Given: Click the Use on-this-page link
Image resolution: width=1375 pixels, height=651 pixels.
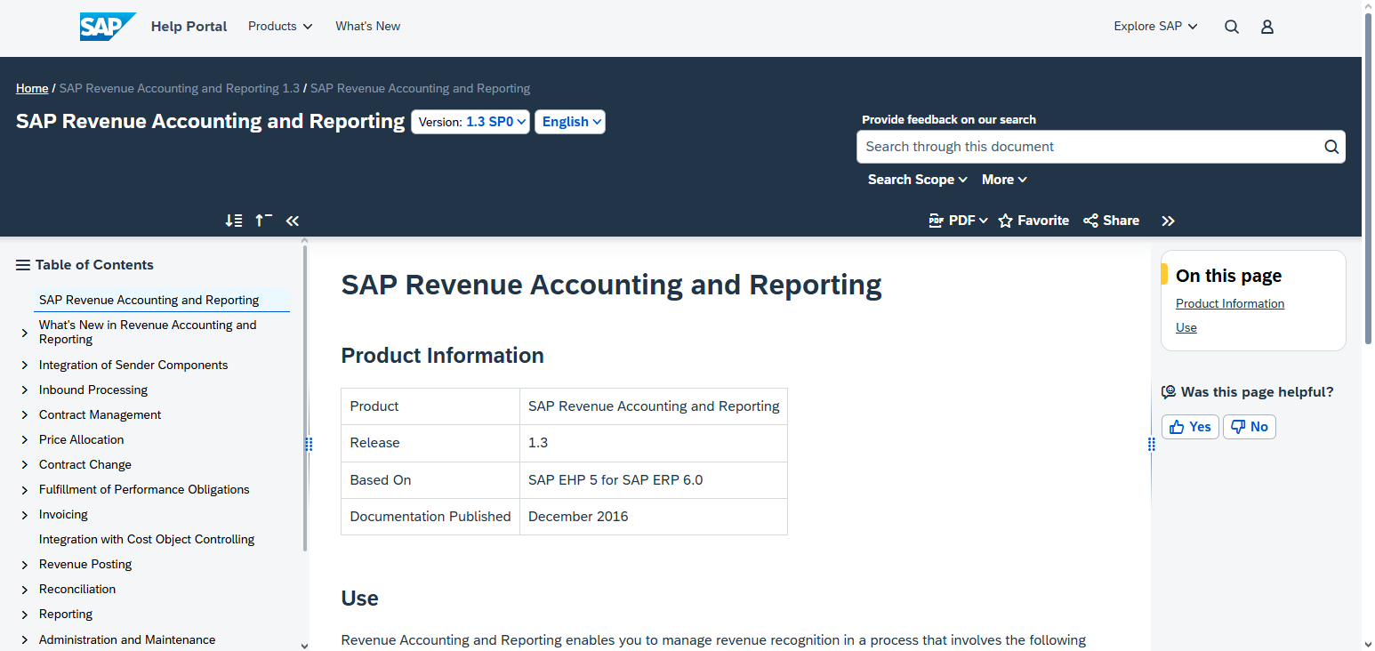Looking at the screenshot, I should (x=1186, y=327).
